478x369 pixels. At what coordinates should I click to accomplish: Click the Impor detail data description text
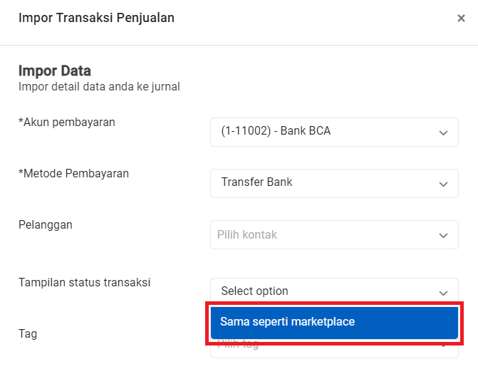pos(99,87)
